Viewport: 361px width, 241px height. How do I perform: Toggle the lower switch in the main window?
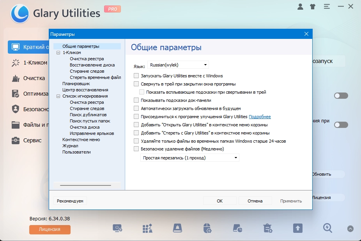341,125
